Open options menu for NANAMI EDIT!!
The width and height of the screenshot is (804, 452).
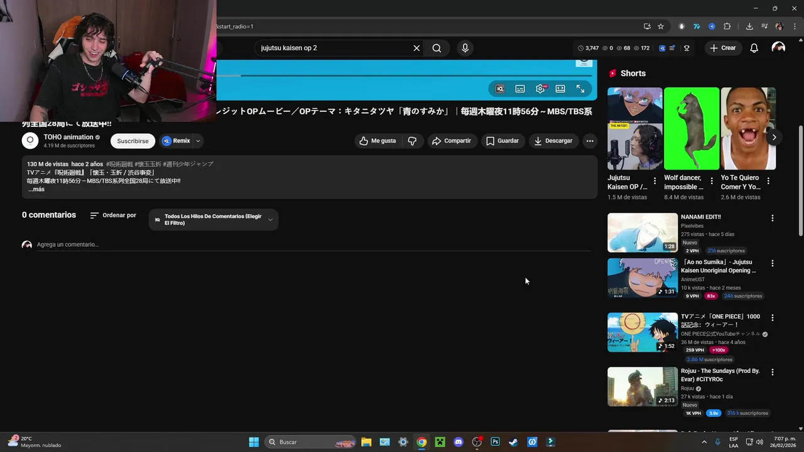pos(773,218)
